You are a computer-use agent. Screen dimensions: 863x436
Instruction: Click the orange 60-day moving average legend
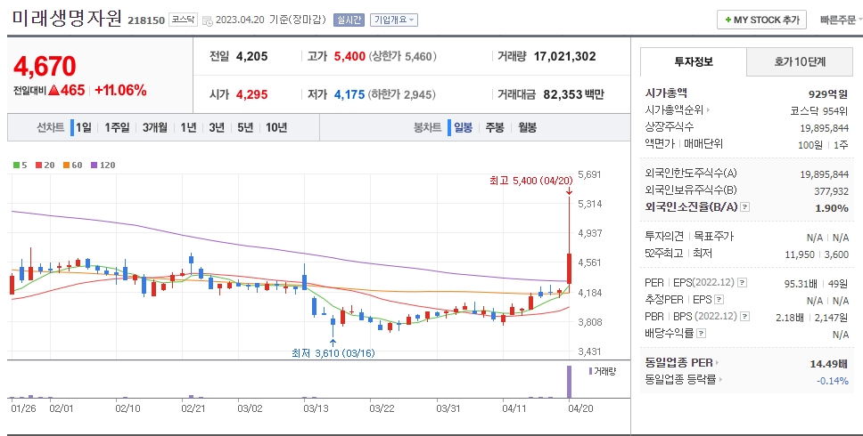(72, 165)
